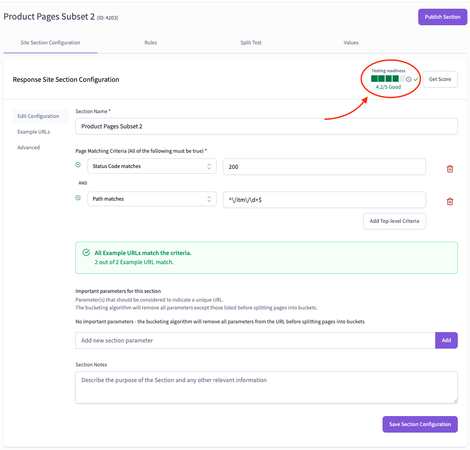Image resolution: width=470 pixels, height=450 pixels.
Task: Open the Rules tab
Action: pyautogui.click(x=151, y=43)
